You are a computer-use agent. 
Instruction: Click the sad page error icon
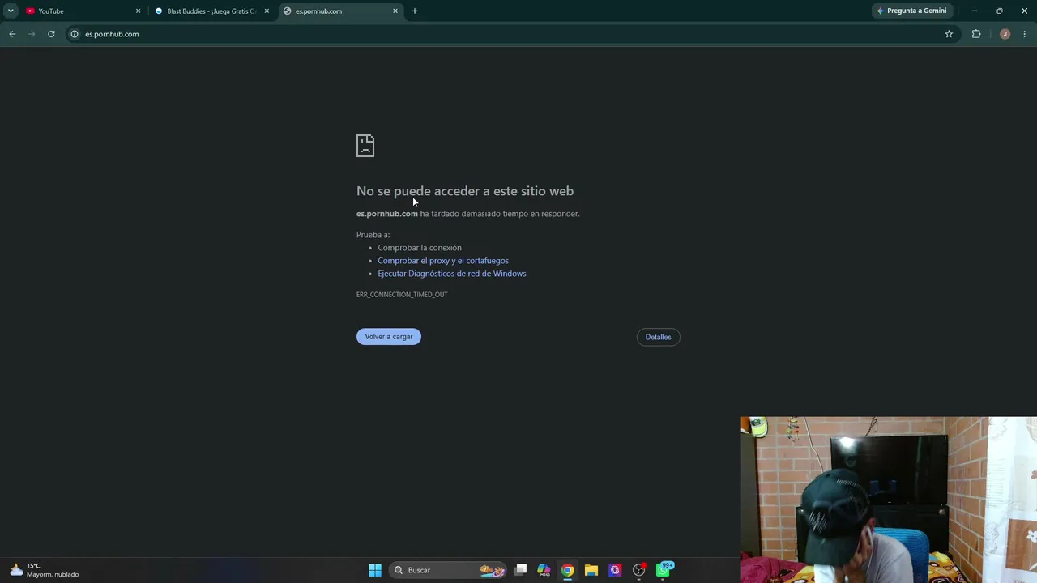365,146
